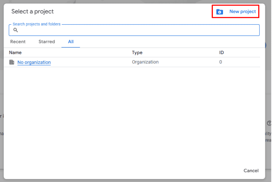Click the help question mark icon
This screenshot has height=182, width=272.
coord(269,123)
